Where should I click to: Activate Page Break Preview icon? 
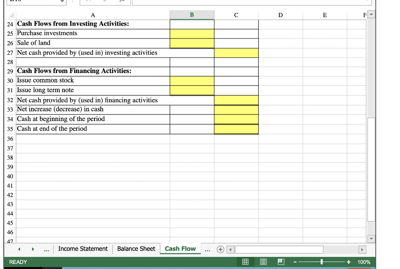[281, 262]
